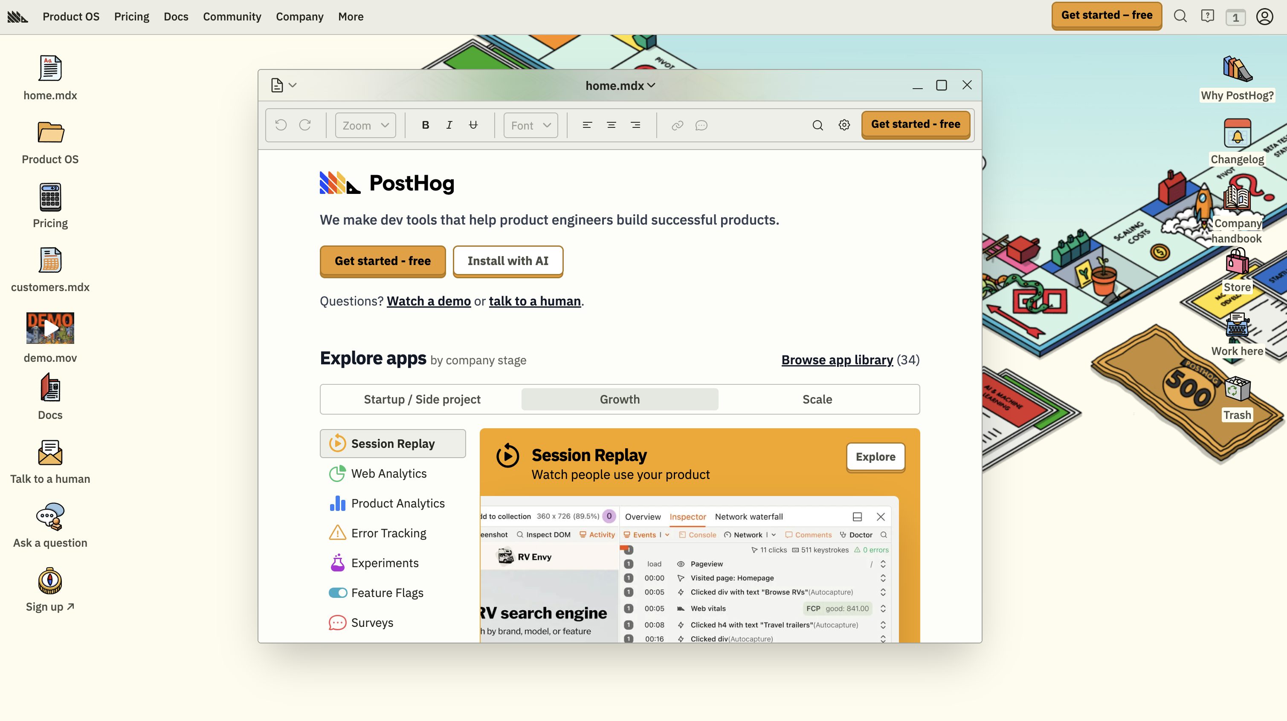Expand the home.mdx title dropdown
This screenshot has width=1287, height=721.
click(x=620, y=86)
